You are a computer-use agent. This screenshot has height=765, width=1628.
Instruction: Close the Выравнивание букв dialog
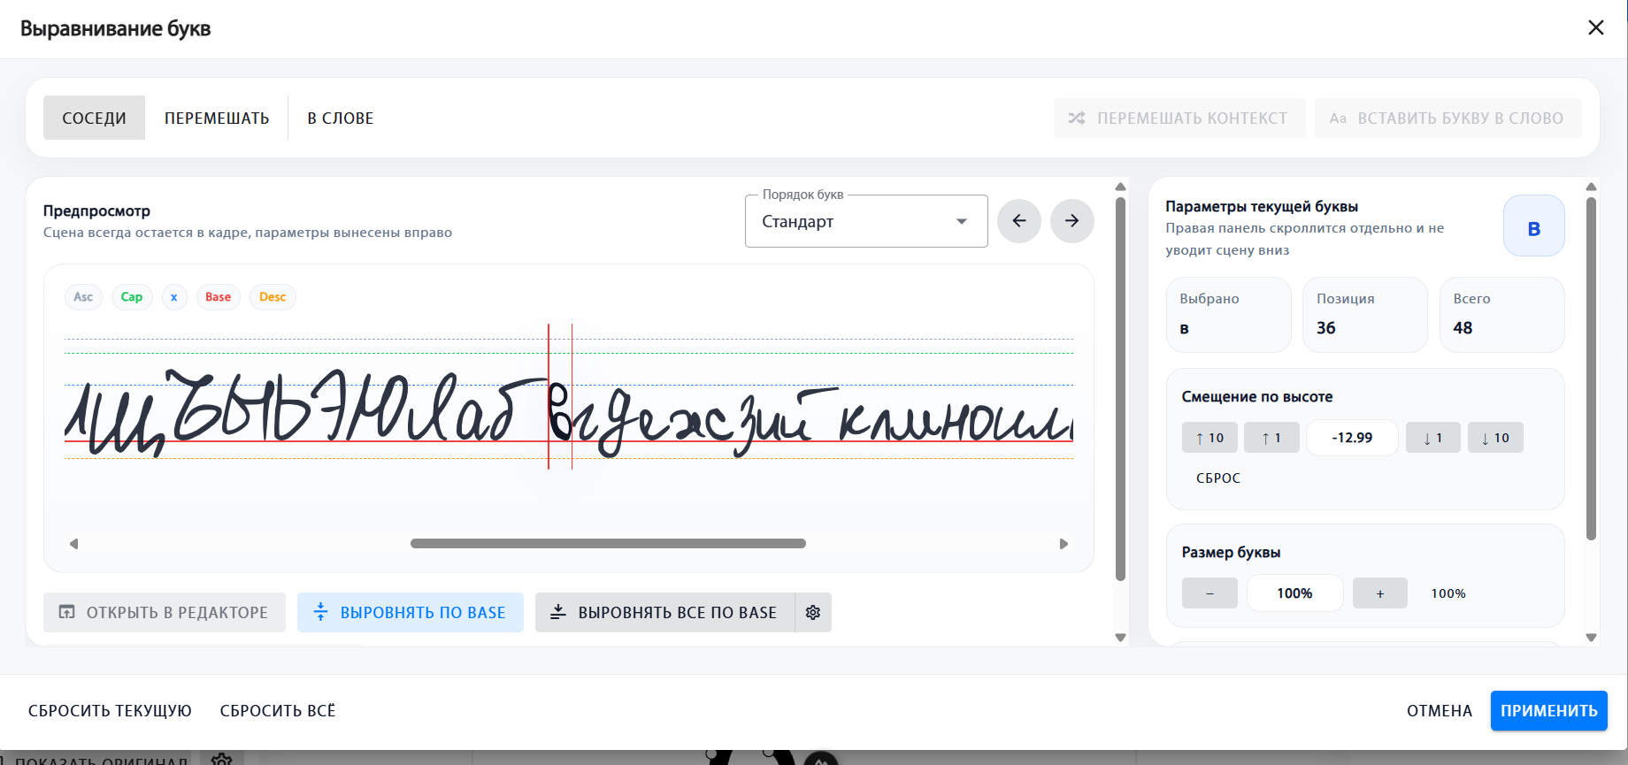(1596, 27)
